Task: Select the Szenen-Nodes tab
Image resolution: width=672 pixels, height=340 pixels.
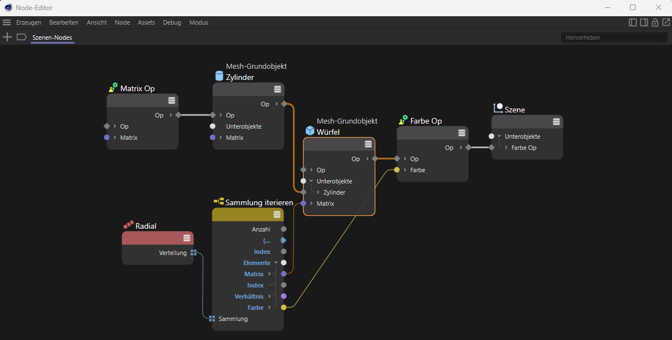Action: [x=52, y=37]
